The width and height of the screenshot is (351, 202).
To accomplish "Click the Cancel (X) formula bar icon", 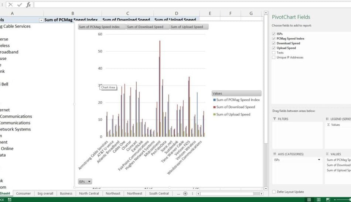I will click(10, 5).
